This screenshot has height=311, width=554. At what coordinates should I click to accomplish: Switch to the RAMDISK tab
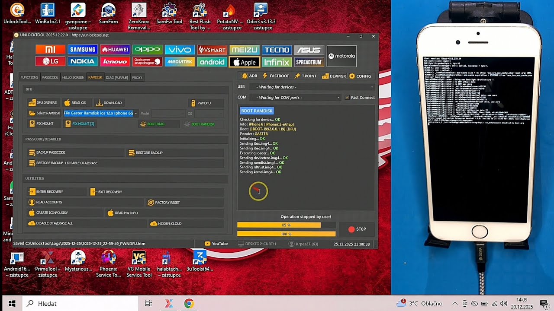click(x=95, y=77)
